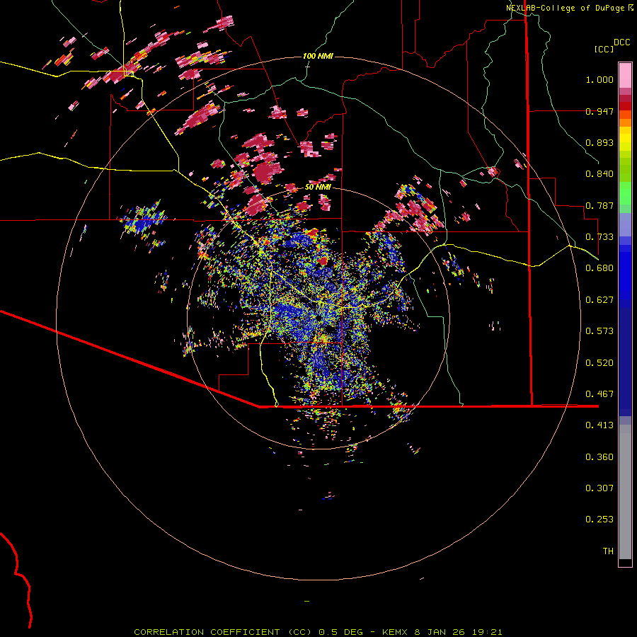Click the 0.253 color scale value
This screenshot has width=637, height=637.
point(599,520)
